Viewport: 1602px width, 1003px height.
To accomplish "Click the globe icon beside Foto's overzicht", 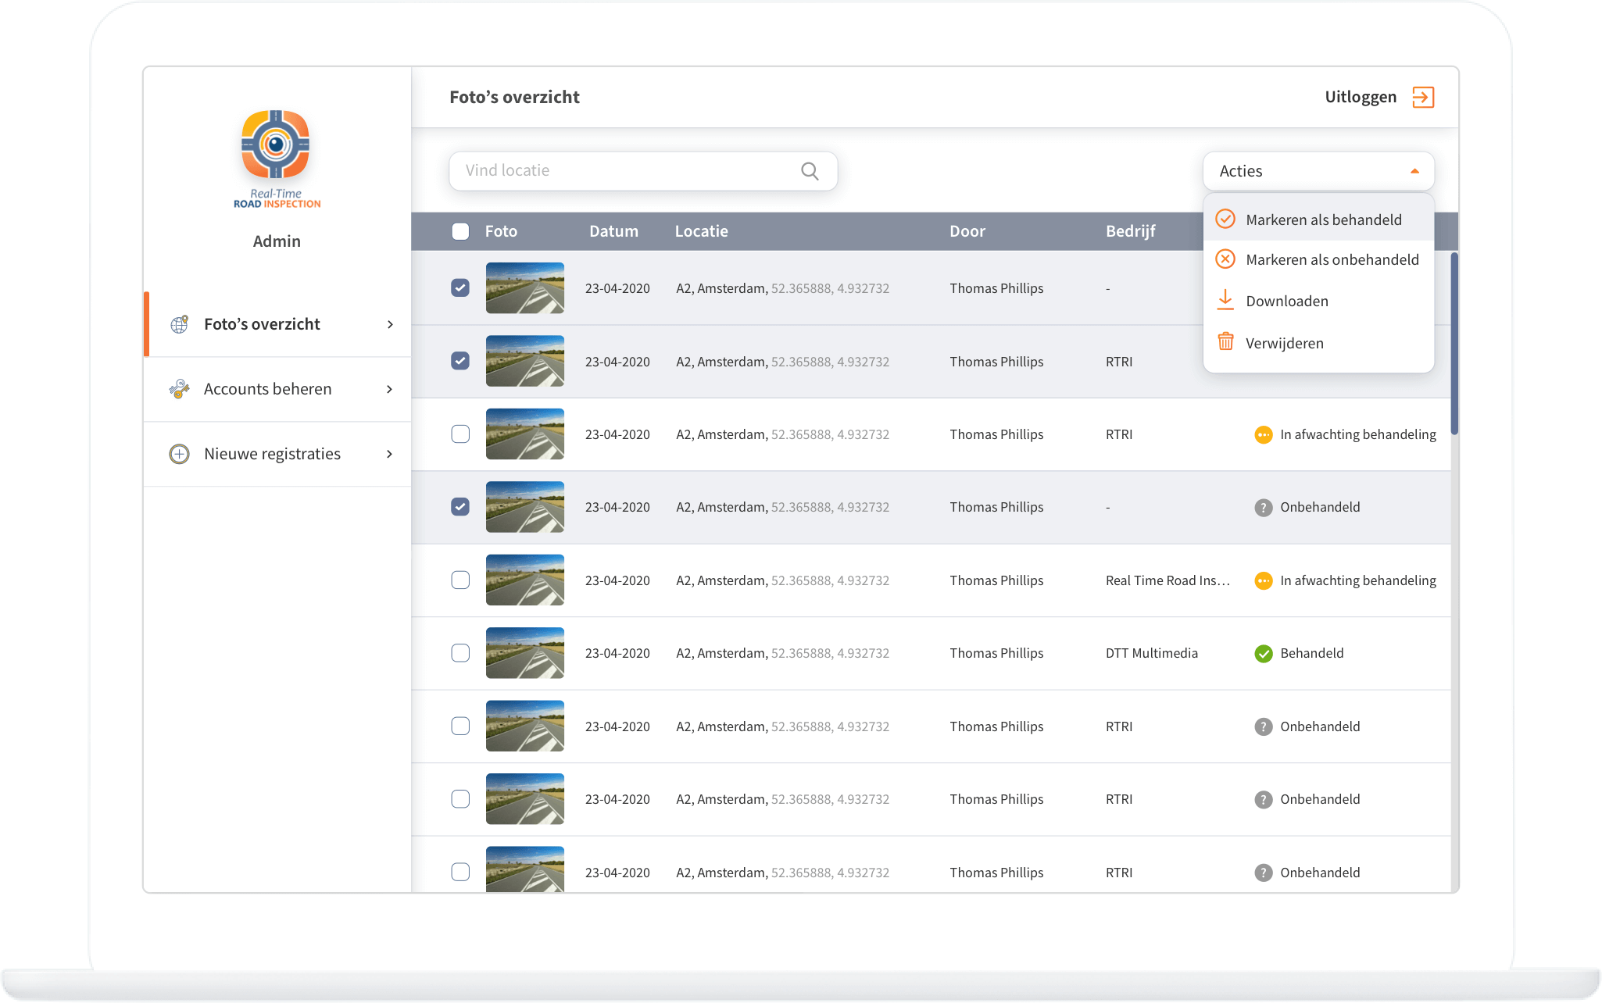I will click(x=180, y=324).
